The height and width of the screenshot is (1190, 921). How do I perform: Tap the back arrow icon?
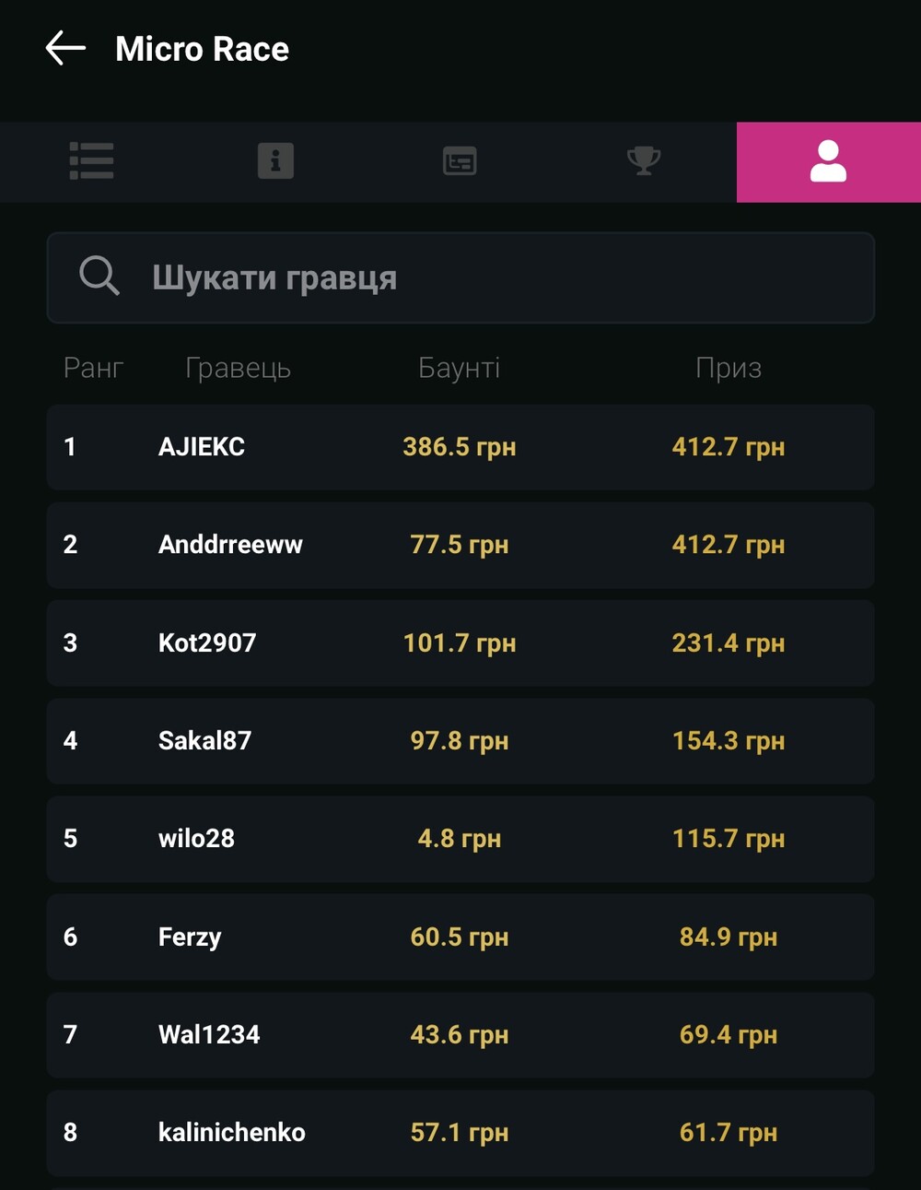click(65, 48)
